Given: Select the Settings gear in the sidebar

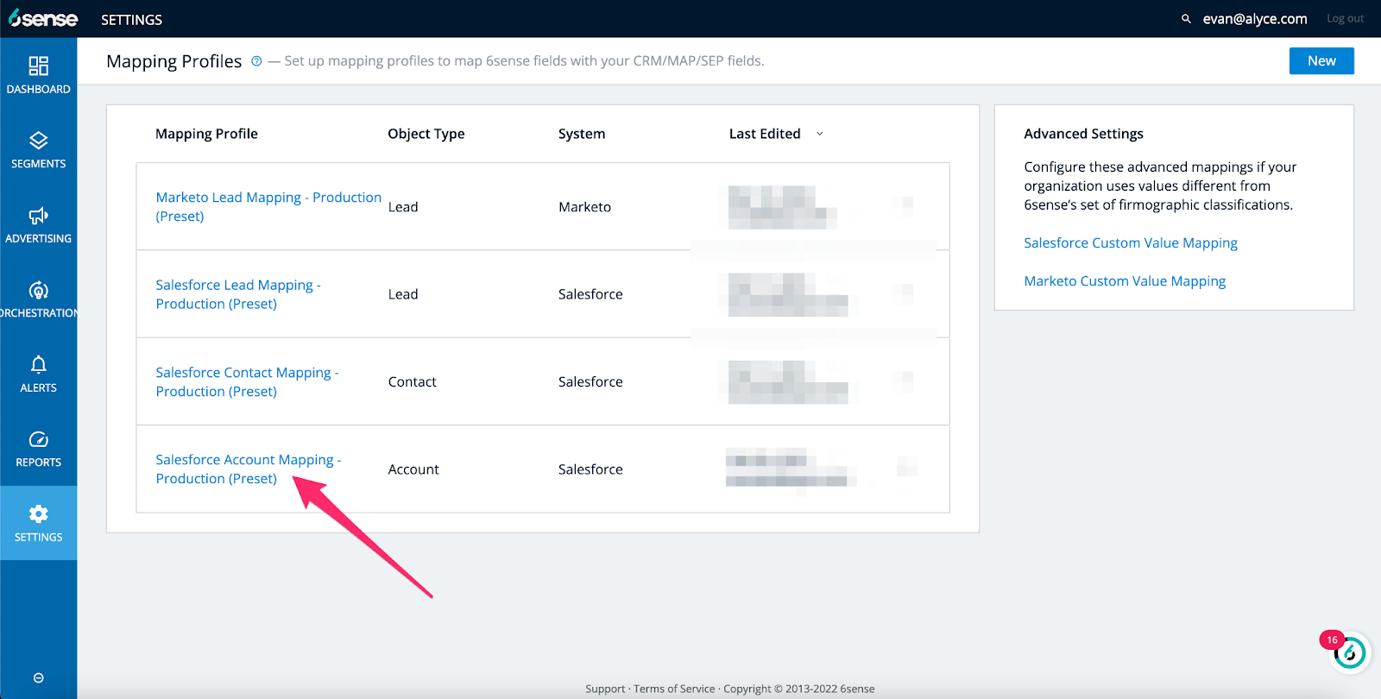Looking at the screenshot, I should tap(38, 523).
